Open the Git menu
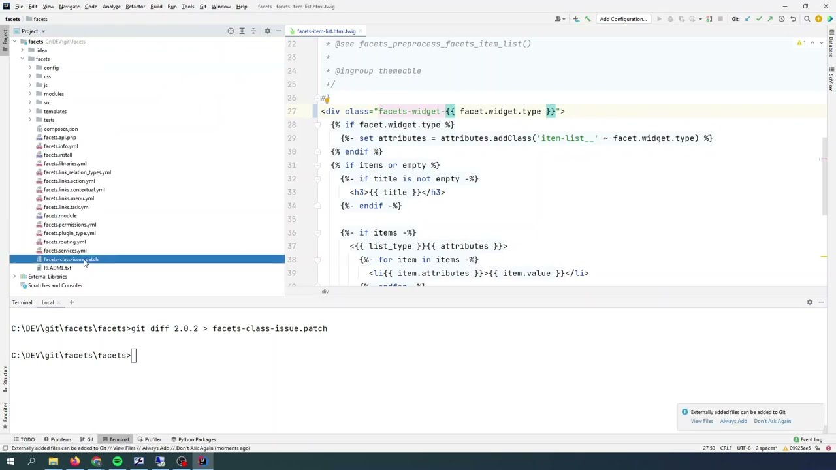Image resolution: width=836 pixels, height=470 pixels. click(x=203, y=7)
